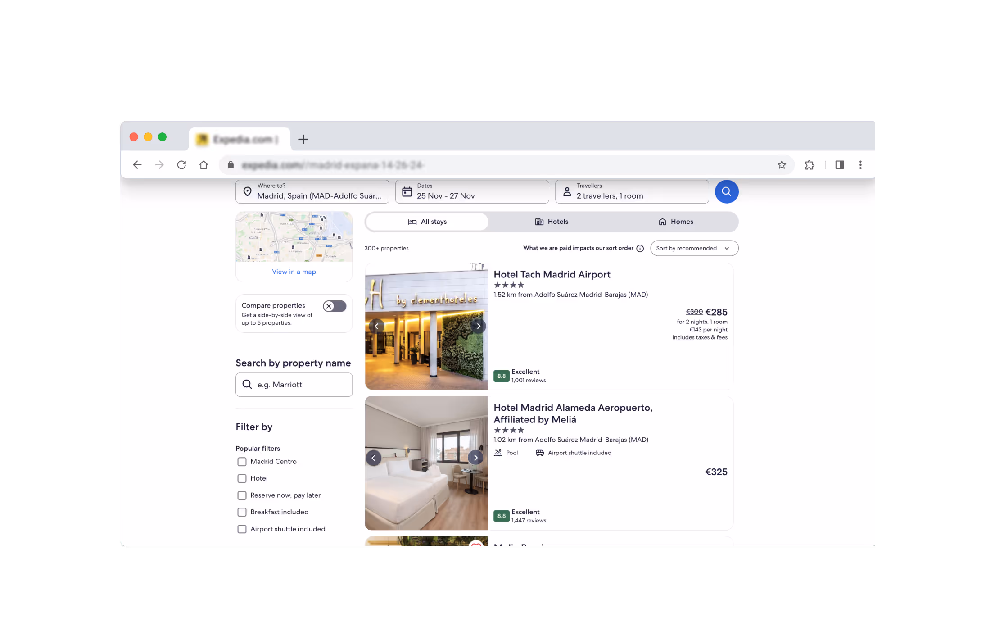Screen dimensions: 995x622
Task: Click the info icon beside sort order disclaimer
Action: [640, 248]
